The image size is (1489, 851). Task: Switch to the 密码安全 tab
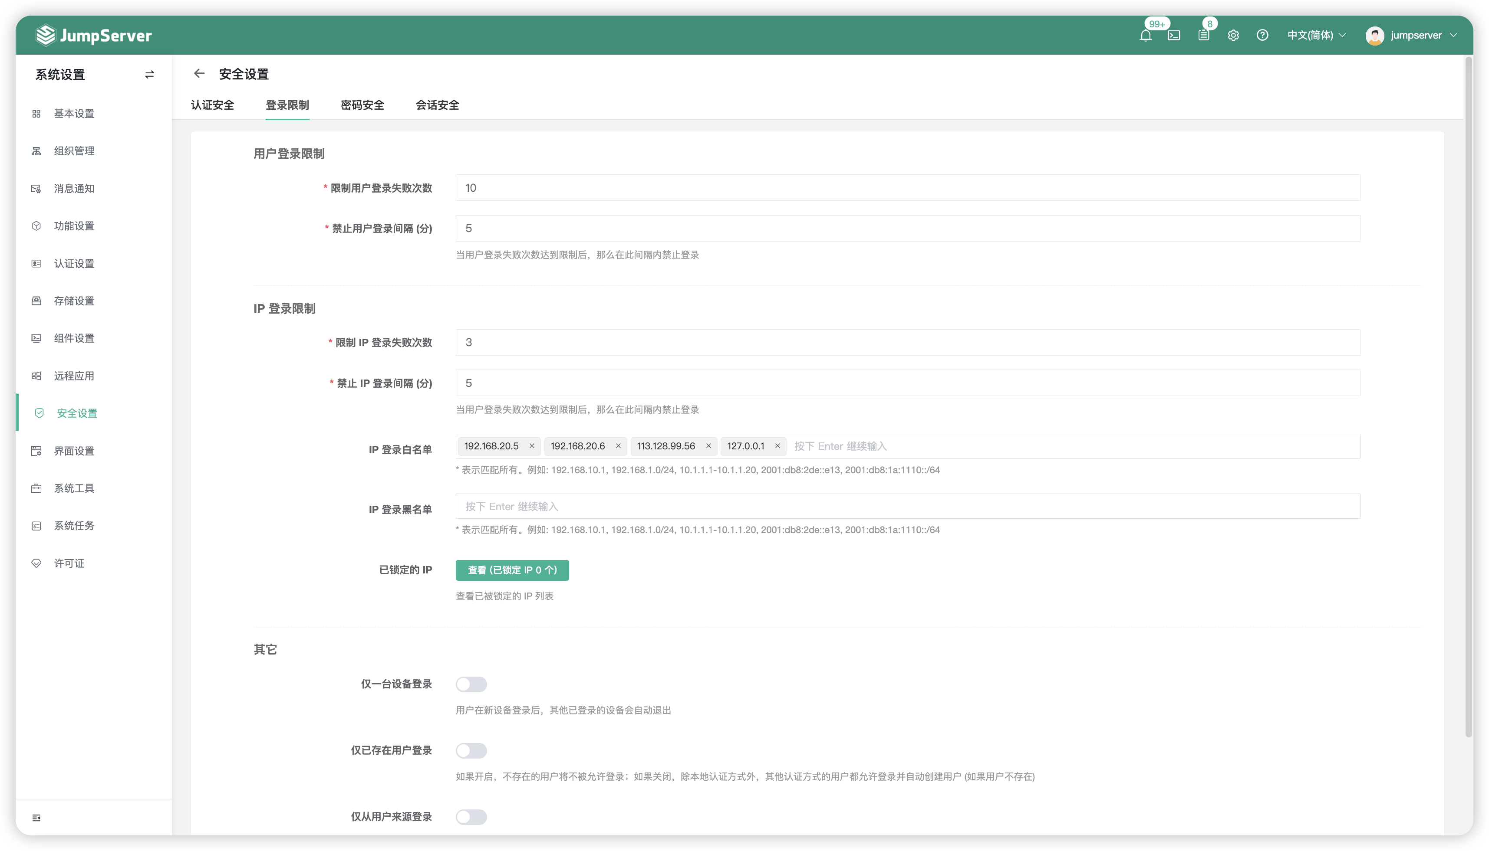pyautogui.click(x=362, y=105)
